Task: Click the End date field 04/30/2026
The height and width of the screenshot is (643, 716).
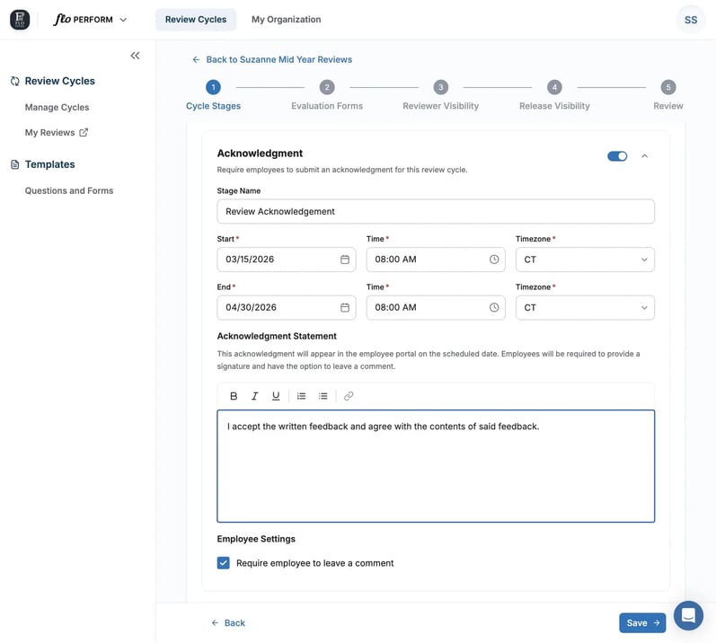Action: [287, 307]
